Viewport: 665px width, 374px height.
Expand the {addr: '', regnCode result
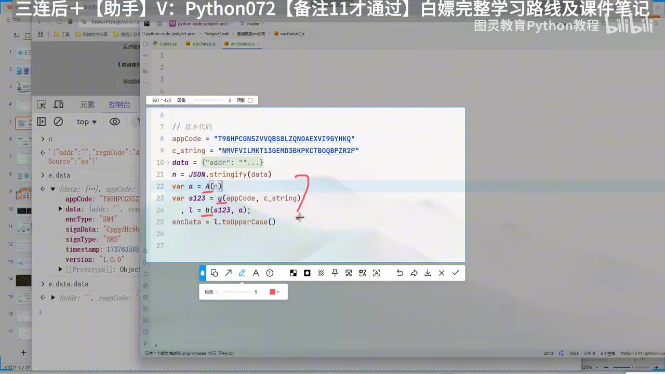pyautogui.click(x=52, y=298)
